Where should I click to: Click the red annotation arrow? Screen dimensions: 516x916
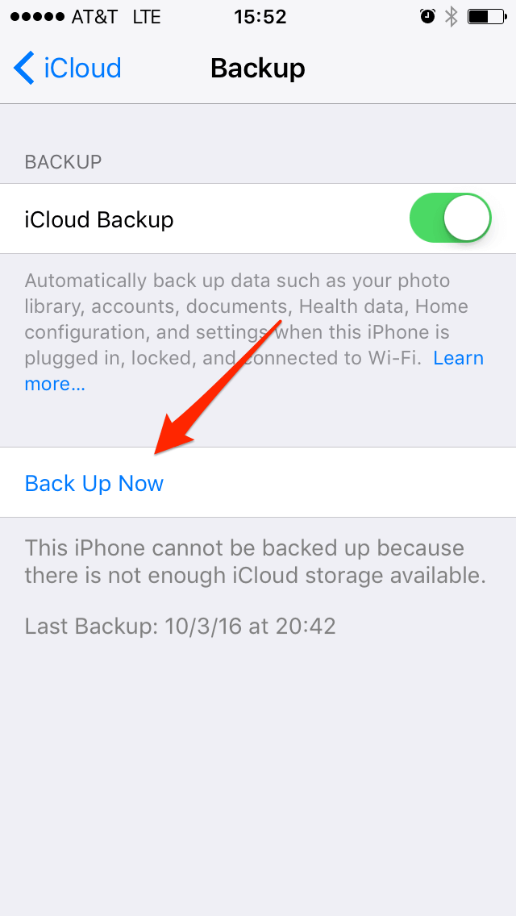click(x=217, y=387)
